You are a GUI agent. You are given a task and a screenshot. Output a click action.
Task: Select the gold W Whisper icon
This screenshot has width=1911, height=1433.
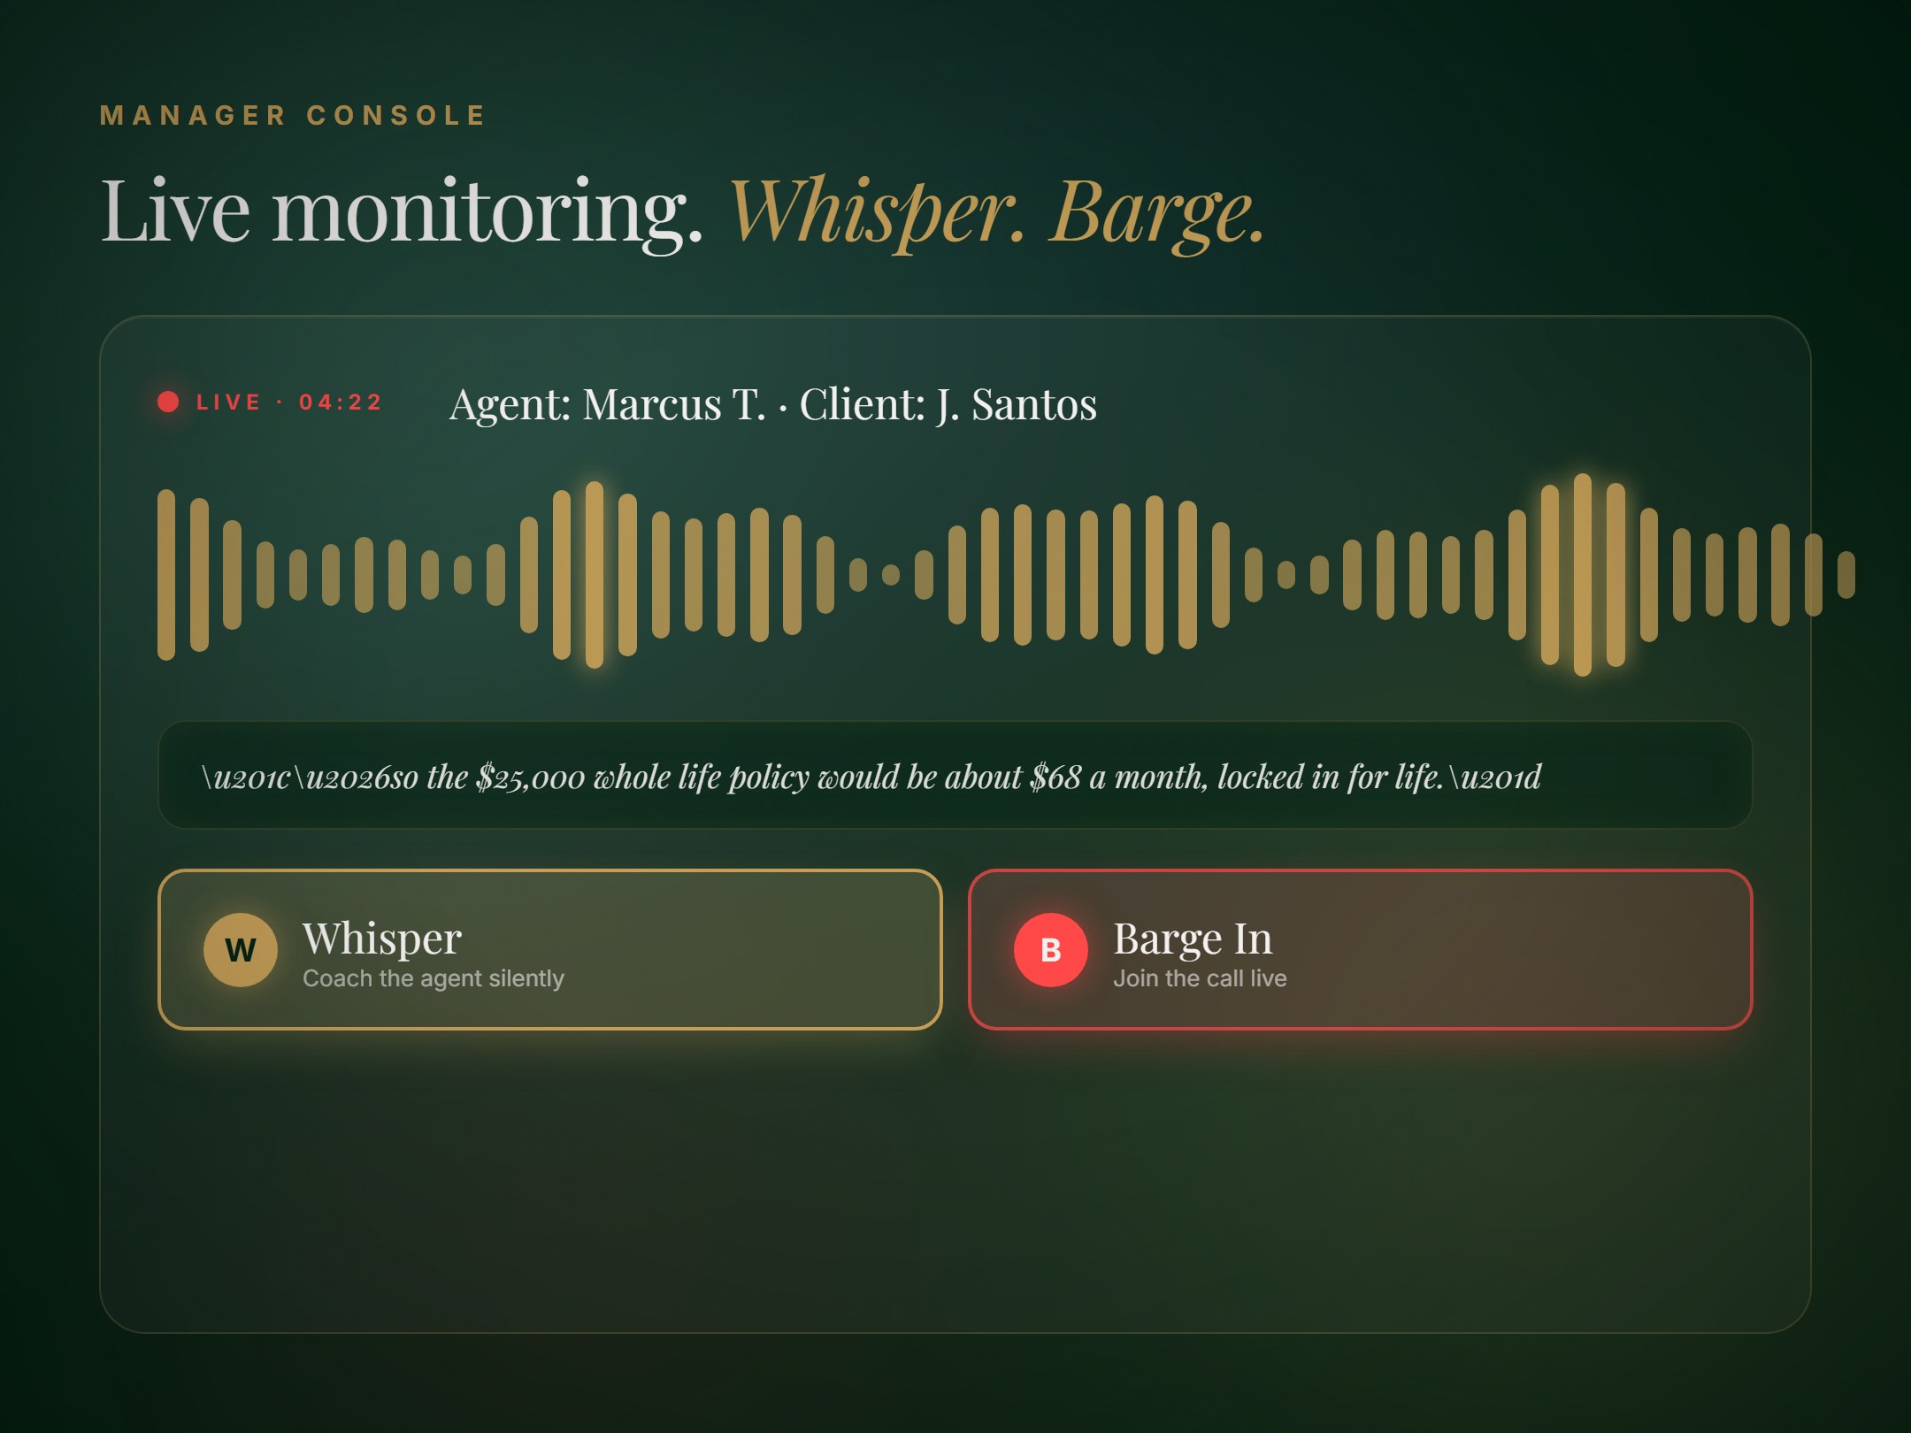(x=241, y=948)
